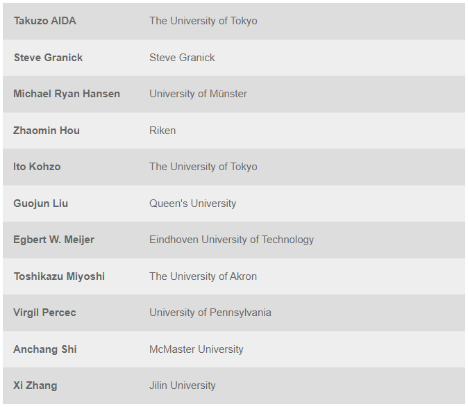Click the name Guojun Liu
The height and width of the screenshot is (407, 468).
pos(40,203)
